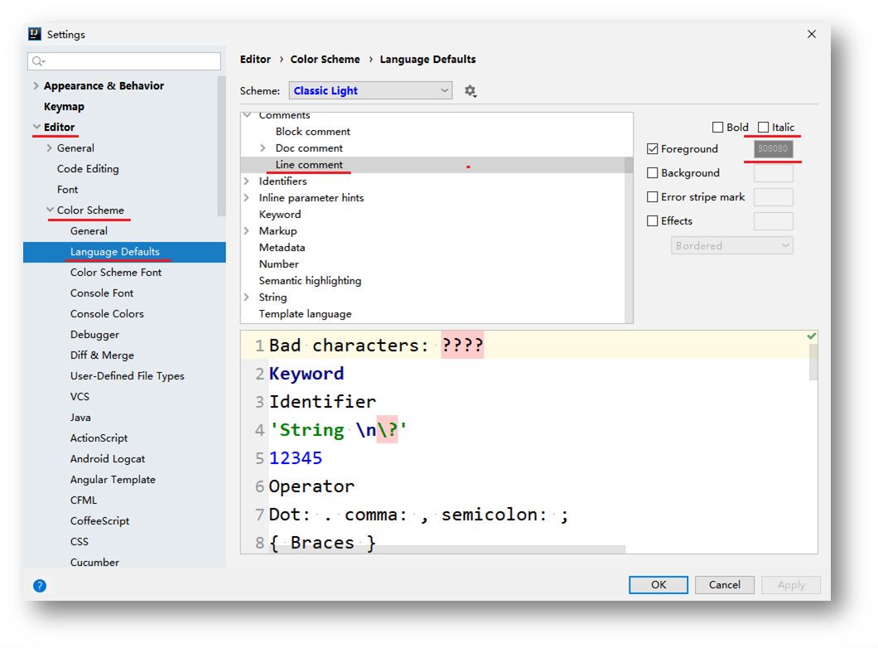878x648 pixels.
Task: Select Line comment attribute
Action: click(x=308, y=165)
